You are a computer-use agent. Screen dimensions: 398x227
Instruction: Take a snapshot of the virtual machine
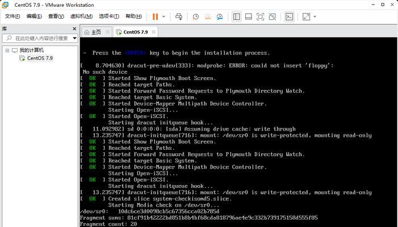click(x=195, y=16)
